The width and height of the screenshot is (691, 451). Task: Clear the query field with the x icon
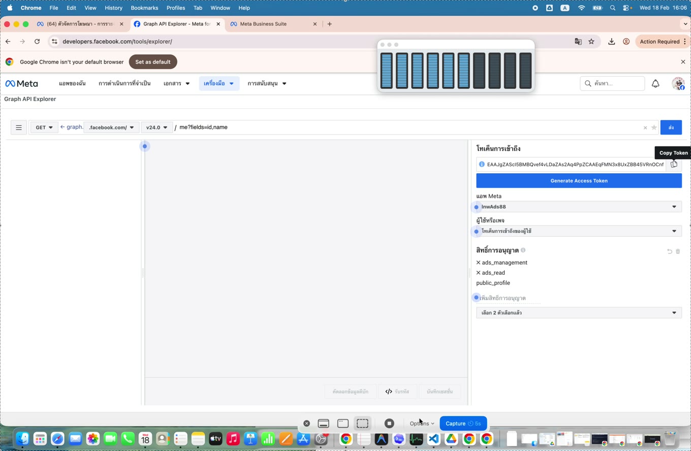[x=645, y=127]
